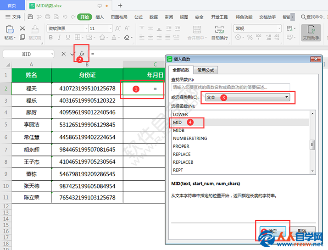
Task: Confirm formula entry with checkmark icon
Action: 72,54
